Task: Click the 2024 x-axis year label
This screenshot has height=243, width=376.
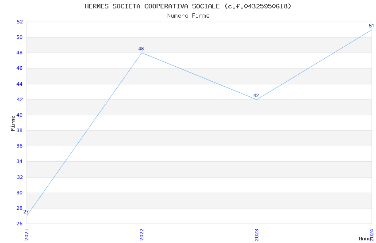Action: 372,233
